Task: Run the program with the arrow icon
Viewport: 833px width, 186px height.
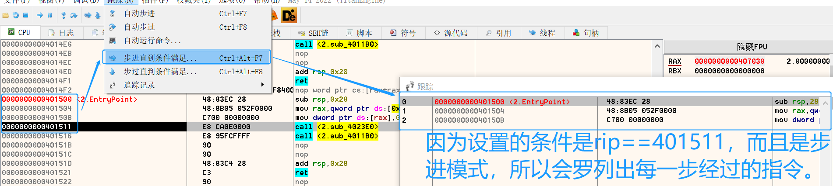Action: click(x=40, y=15)
